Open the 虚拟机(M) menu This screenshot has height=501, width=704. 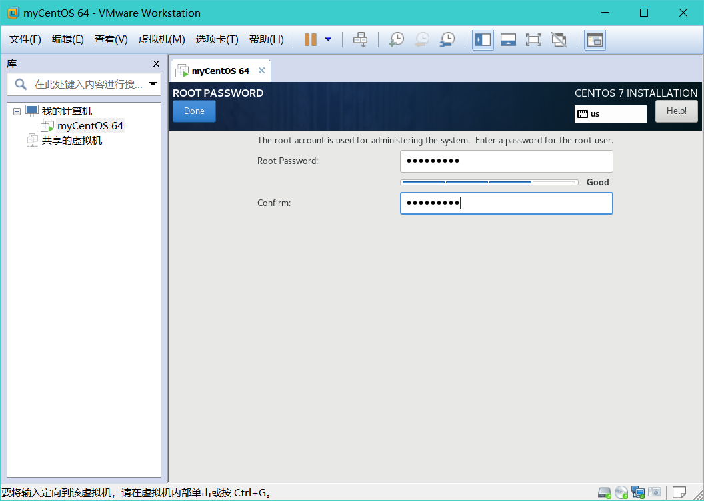[x=161, y=39]
